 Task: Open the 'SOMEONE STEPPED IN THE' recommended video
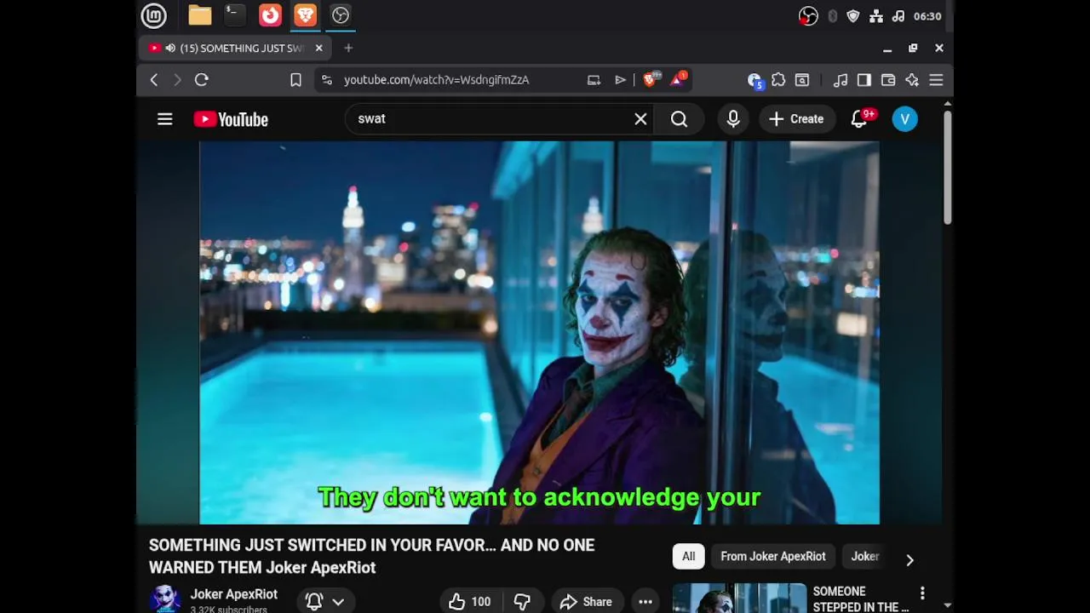(861, 599)
